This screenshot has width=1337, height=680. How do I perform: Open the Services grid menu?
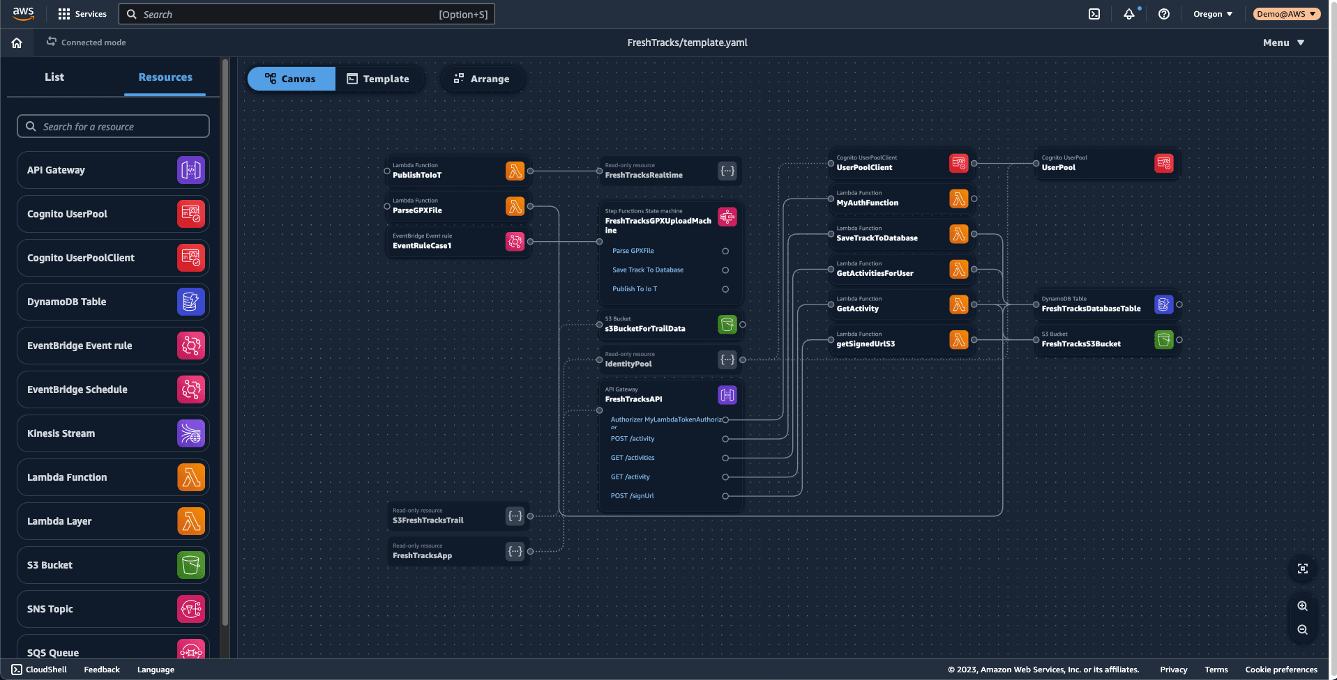[x=82, y=14]
